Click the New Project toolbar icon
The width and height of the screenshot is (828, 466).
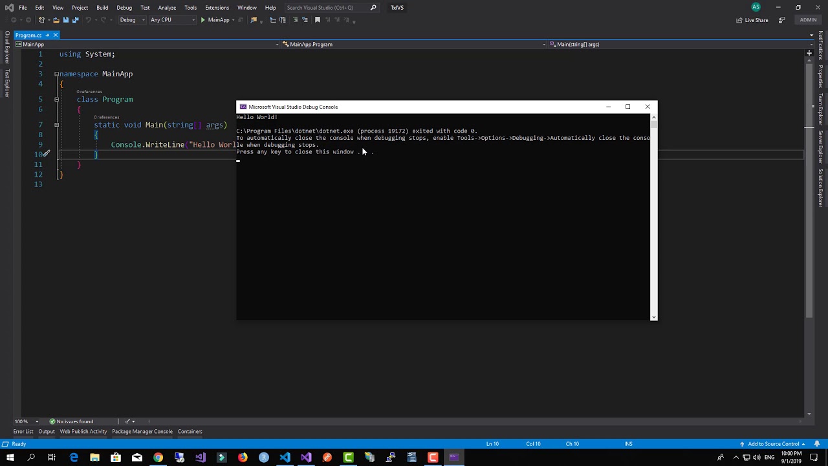pyautogui.click(x=42, y=20)
